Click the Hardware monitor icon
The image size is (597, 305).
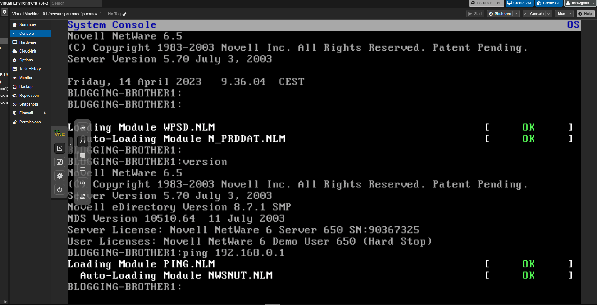coord(15,42)
